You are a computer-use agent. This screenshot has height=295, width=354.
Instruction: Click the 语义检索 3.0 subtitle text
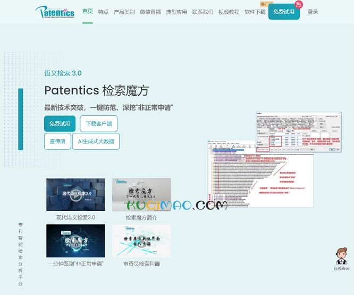63,73
